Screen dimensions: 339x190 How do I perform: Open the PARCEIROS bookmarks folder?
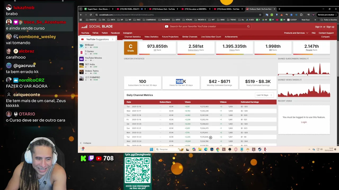tap(164, 20)
